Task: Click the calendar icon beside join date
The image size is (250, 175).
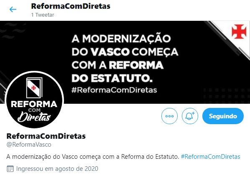Action: coord(10,169)
